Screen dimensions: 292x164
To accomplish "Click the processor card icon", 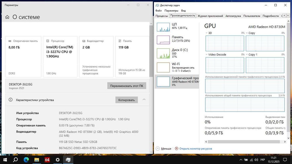I will 48,41.
